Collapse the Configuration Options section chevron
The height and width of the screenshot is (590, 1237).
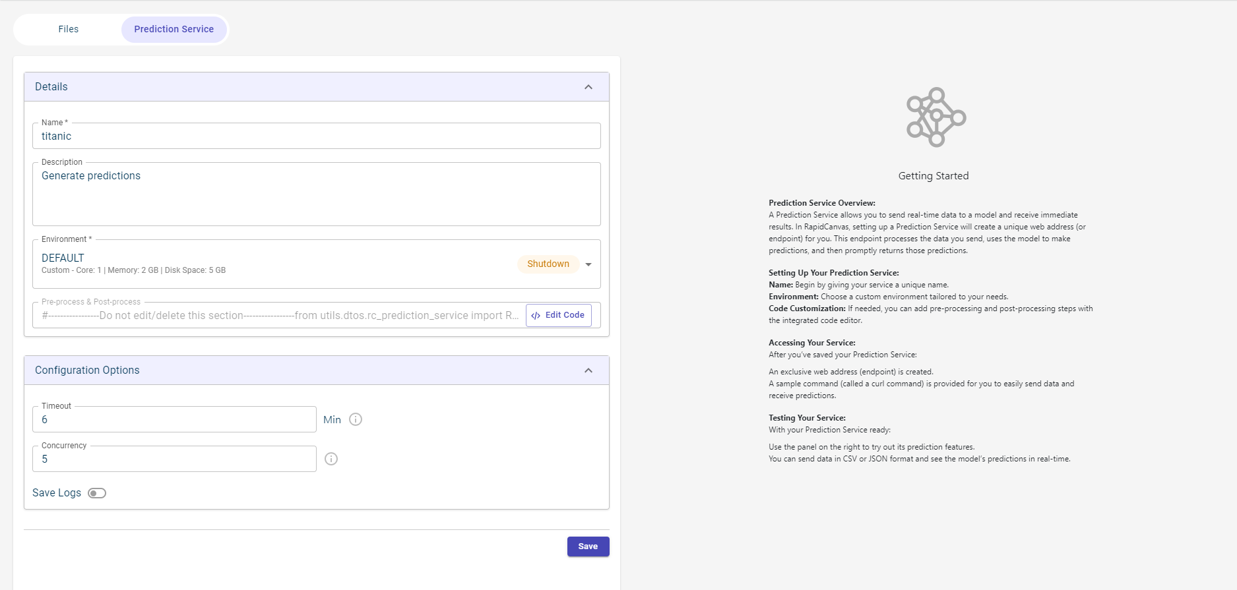coord(588,370)
